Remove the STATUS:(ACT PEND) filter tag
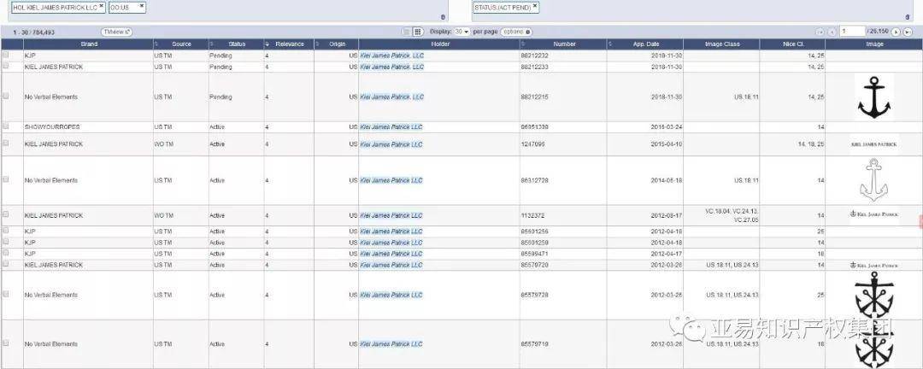 coord(535,7)
